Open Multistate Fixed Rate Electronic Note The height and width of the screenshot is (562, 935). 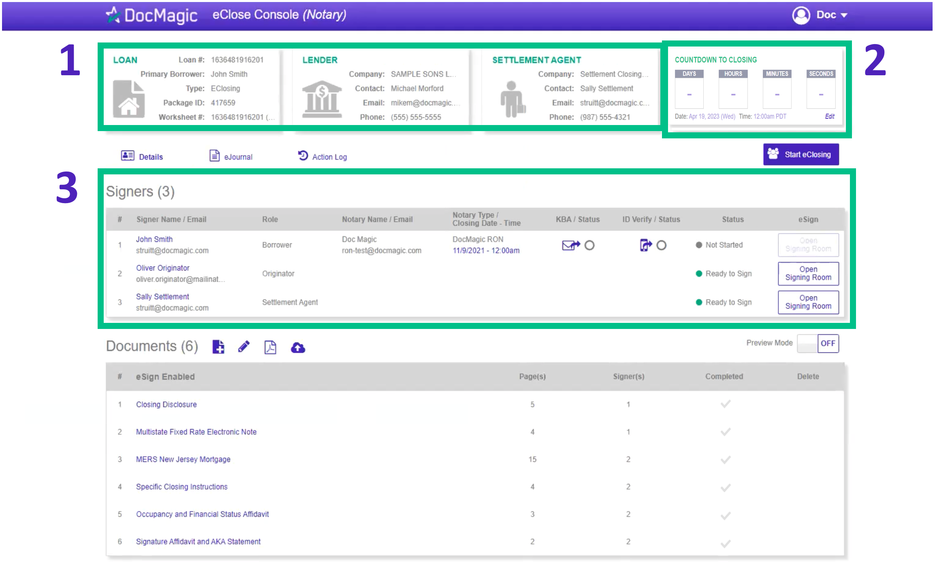196,432
